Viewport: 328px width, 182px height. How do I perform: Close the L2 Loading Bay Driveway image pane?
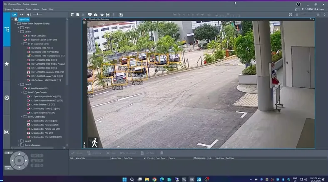(x=313, y=19)
